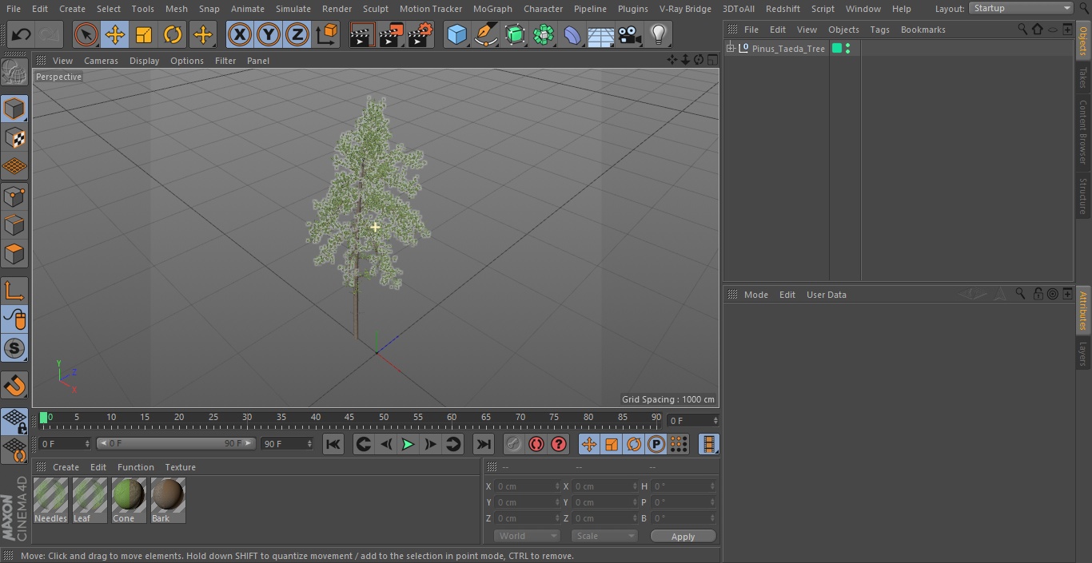The width and height of the screenshot is (1092, 563).
Task: Toggle viewport maximize icon
Action: click(x=711, y=60)
